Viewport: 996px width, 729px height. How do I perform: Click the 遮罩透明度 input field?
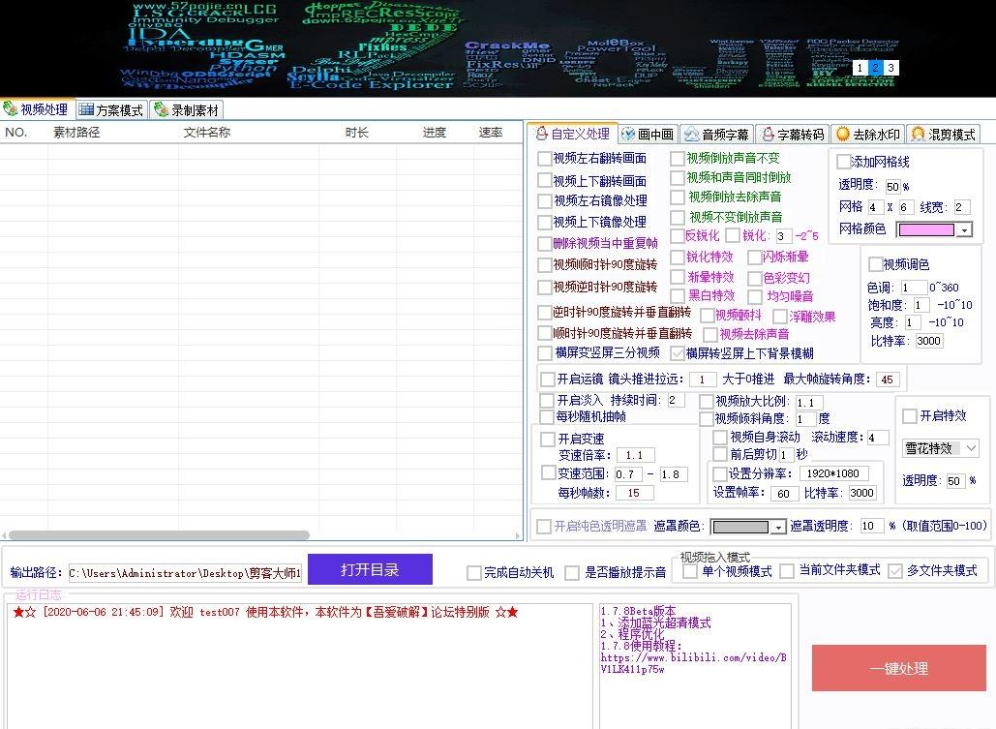[x=871, y=527]
